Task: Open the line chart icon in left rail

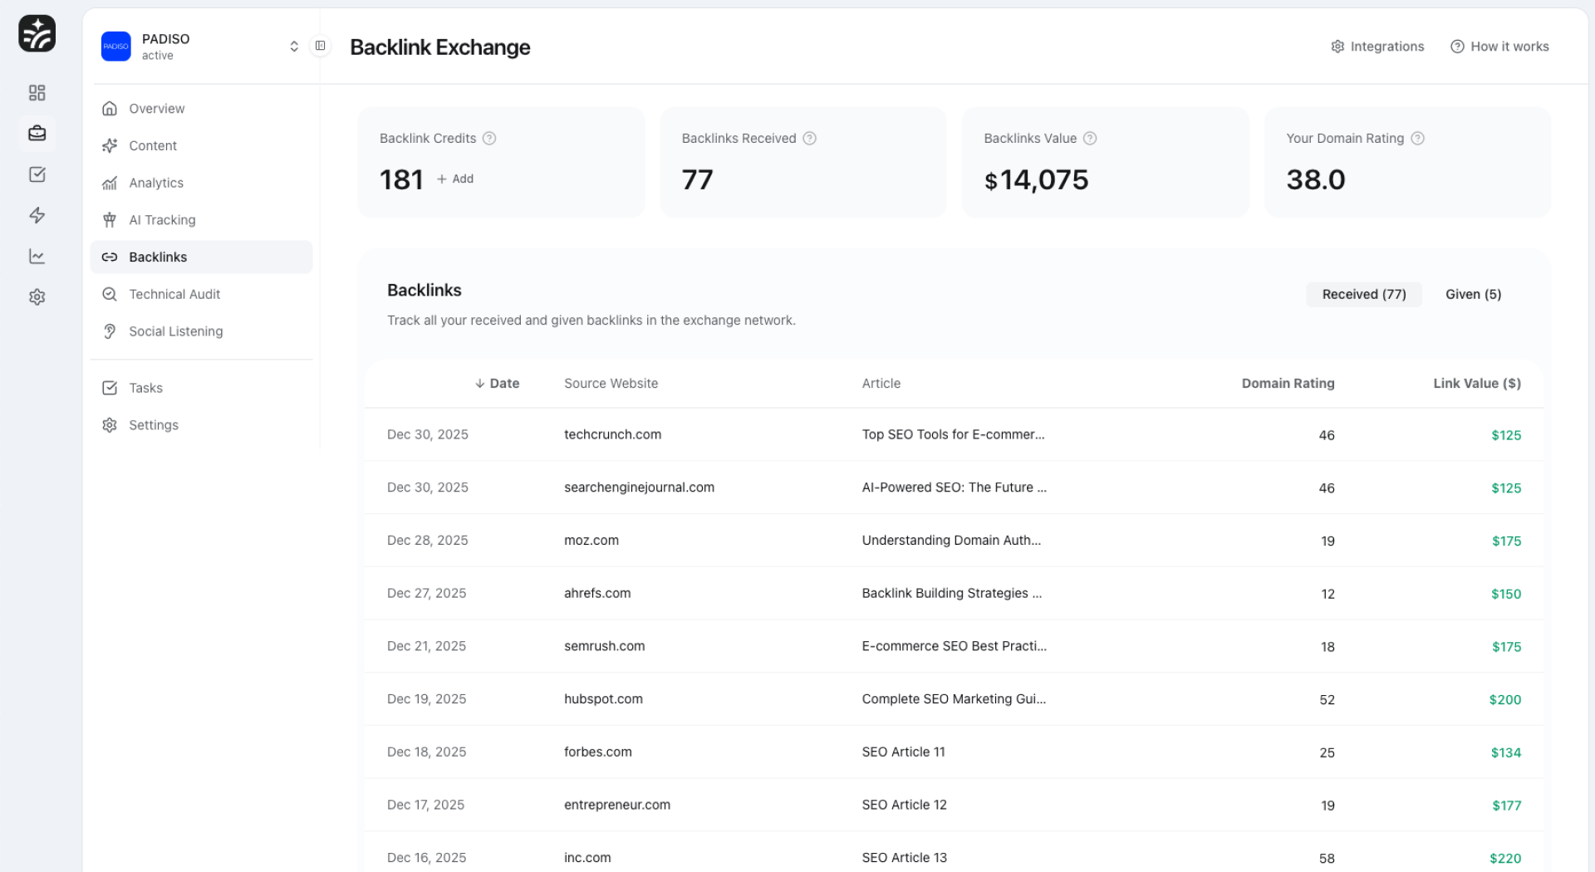Action: click(x=37, y=256)
